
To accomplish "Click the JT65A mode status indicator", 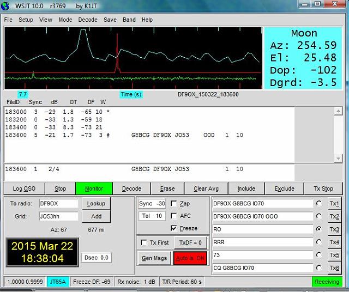I will point(58,282).
